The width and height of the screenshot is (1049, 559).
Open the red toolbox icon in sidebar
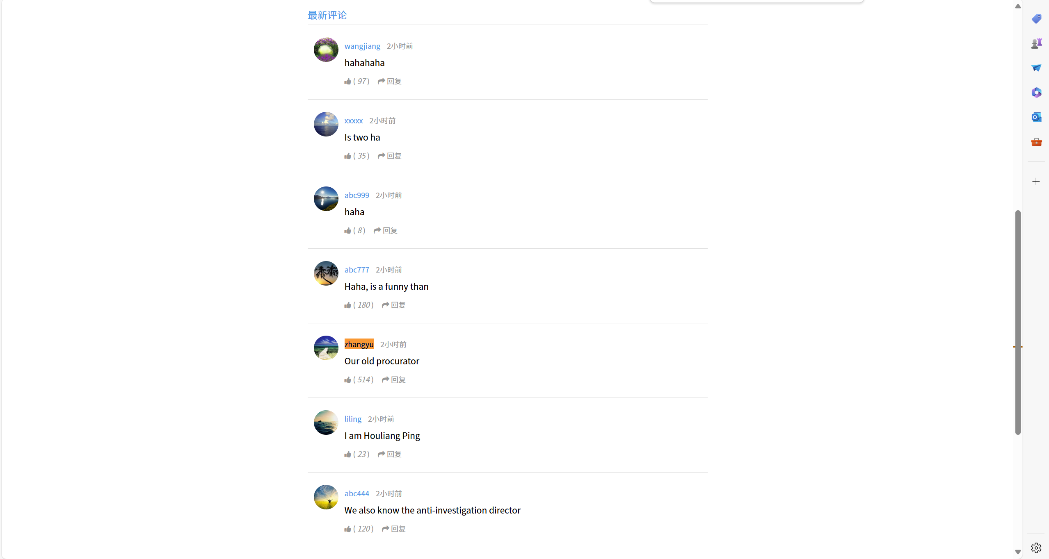1036,142
